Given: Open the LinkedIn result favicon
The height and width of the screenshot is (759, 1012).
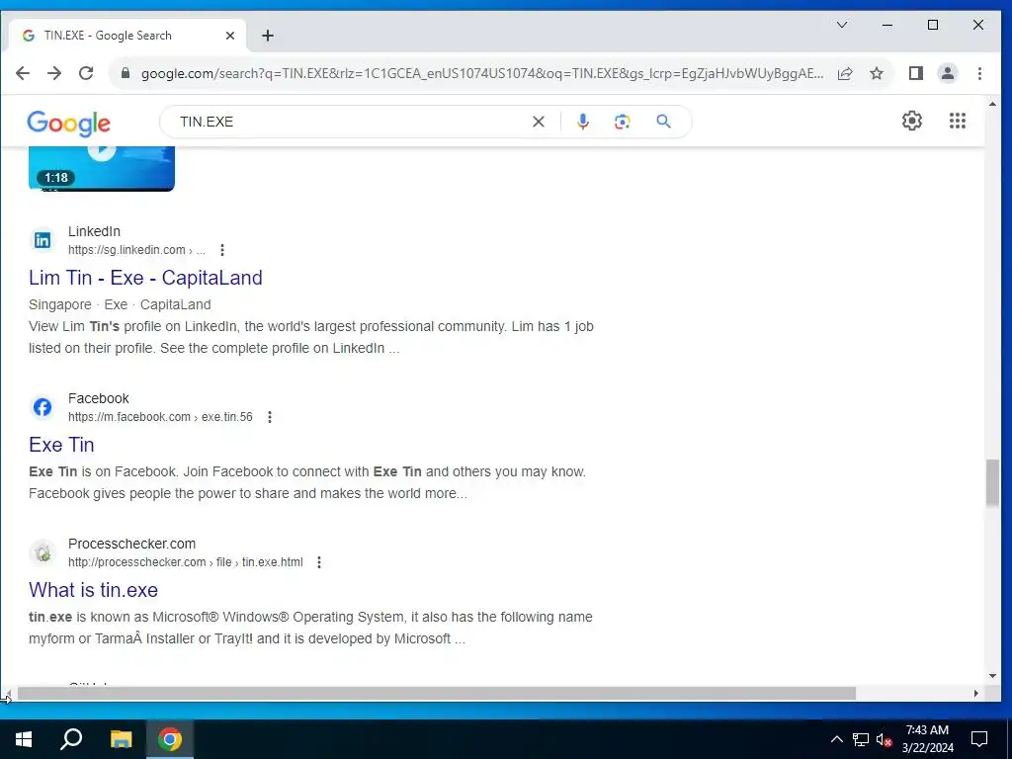Looking at the screenshot, I should (x=42, y=240).
